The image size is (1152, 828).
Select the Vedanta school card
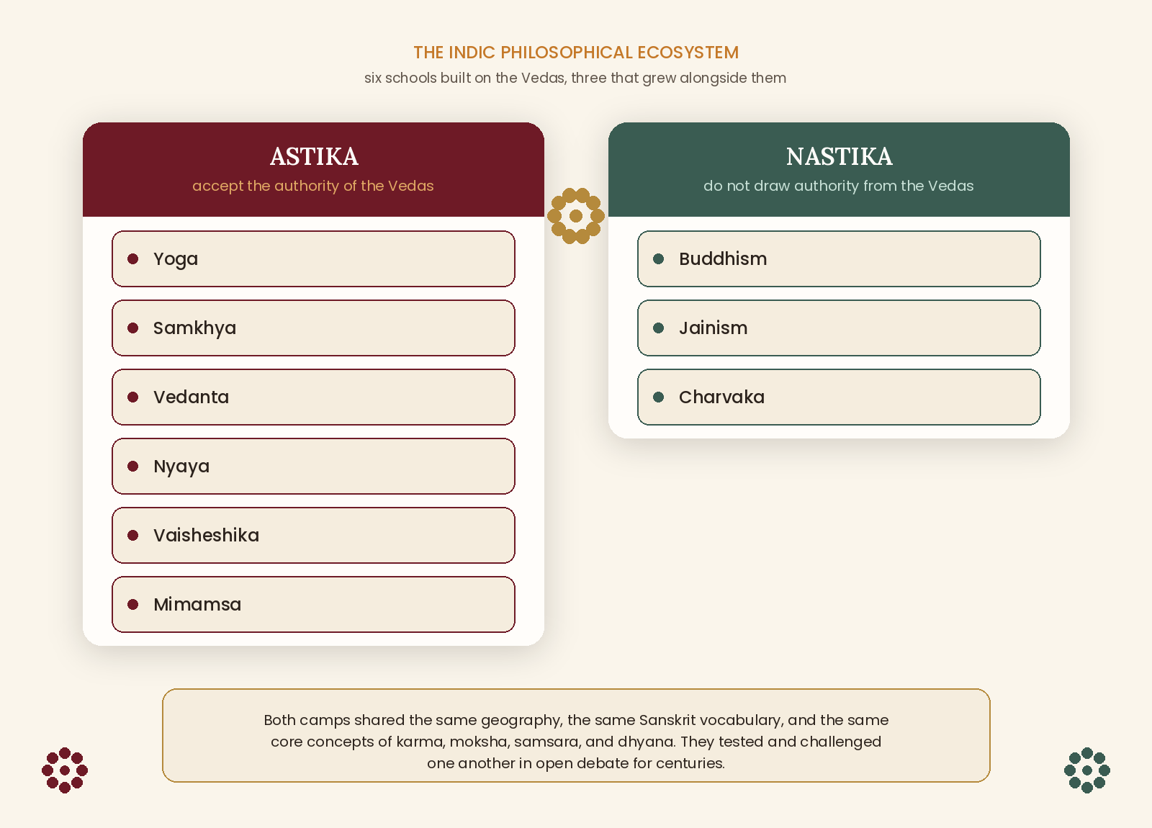(x=313, y=397)
